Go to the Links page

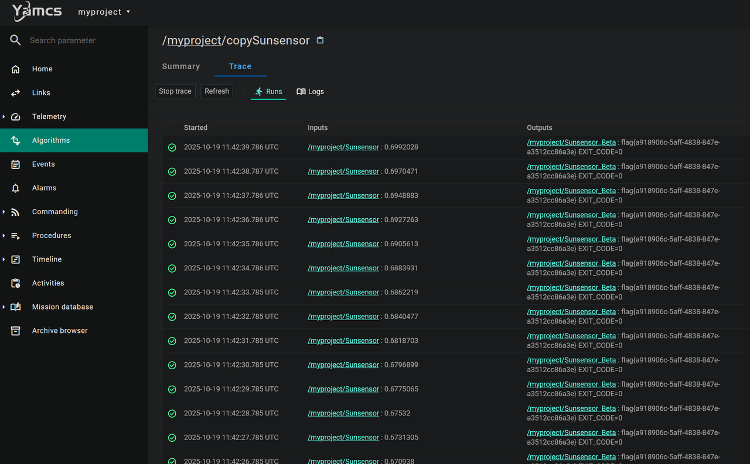(x=41, y=93)
